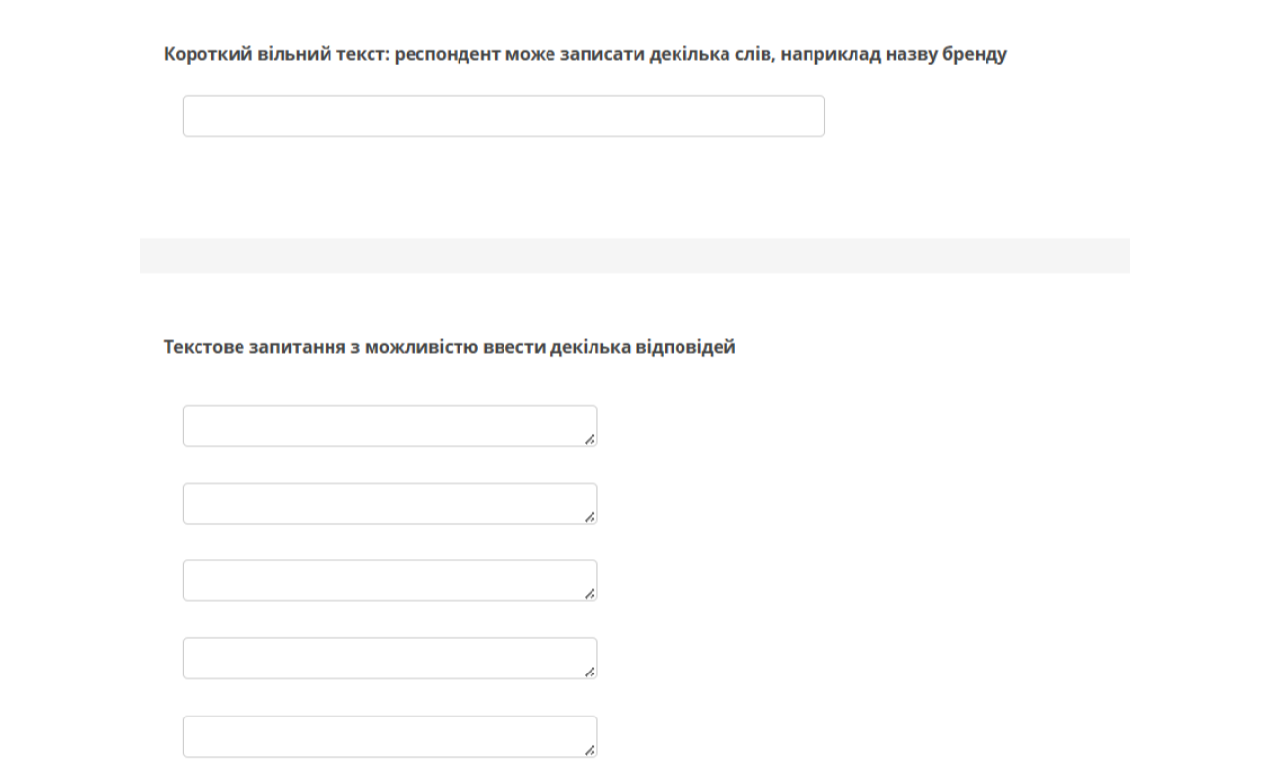Focus the short free-text brand name field
This screenshot has width=1271, height=782.
coord(503,116)
